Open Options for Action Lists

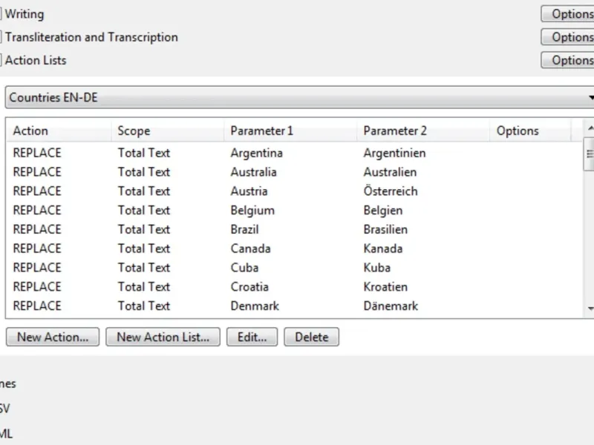click(x=569, y=60)
